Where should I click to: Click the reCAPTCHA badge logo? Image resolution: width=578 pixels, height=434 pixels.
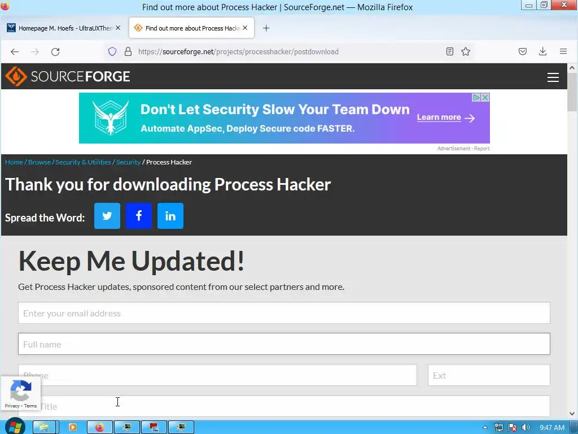[21, 390]
